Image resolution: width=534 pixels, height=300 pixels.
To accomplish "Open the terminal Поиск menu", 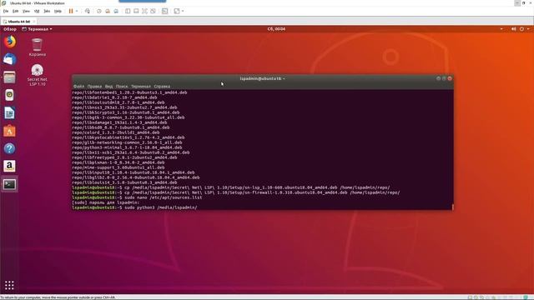I will click(122, 87).
